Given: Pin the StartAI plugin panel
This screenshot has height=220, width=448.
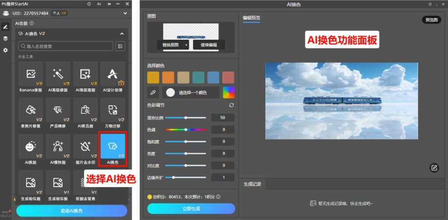Looking at the screenshot, I should (108, 4).
